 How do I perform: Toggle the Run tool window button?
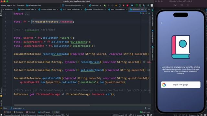click(x=56, y=112)
